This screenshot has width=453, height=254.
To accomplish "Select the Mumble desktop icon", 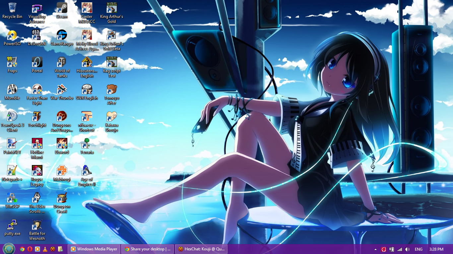I will point(12,91).
